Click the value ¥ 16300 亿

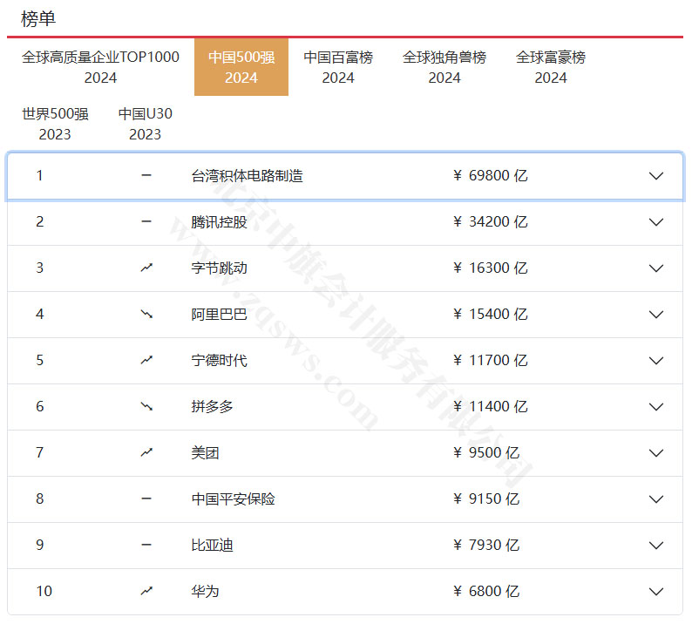coord(491,268)
